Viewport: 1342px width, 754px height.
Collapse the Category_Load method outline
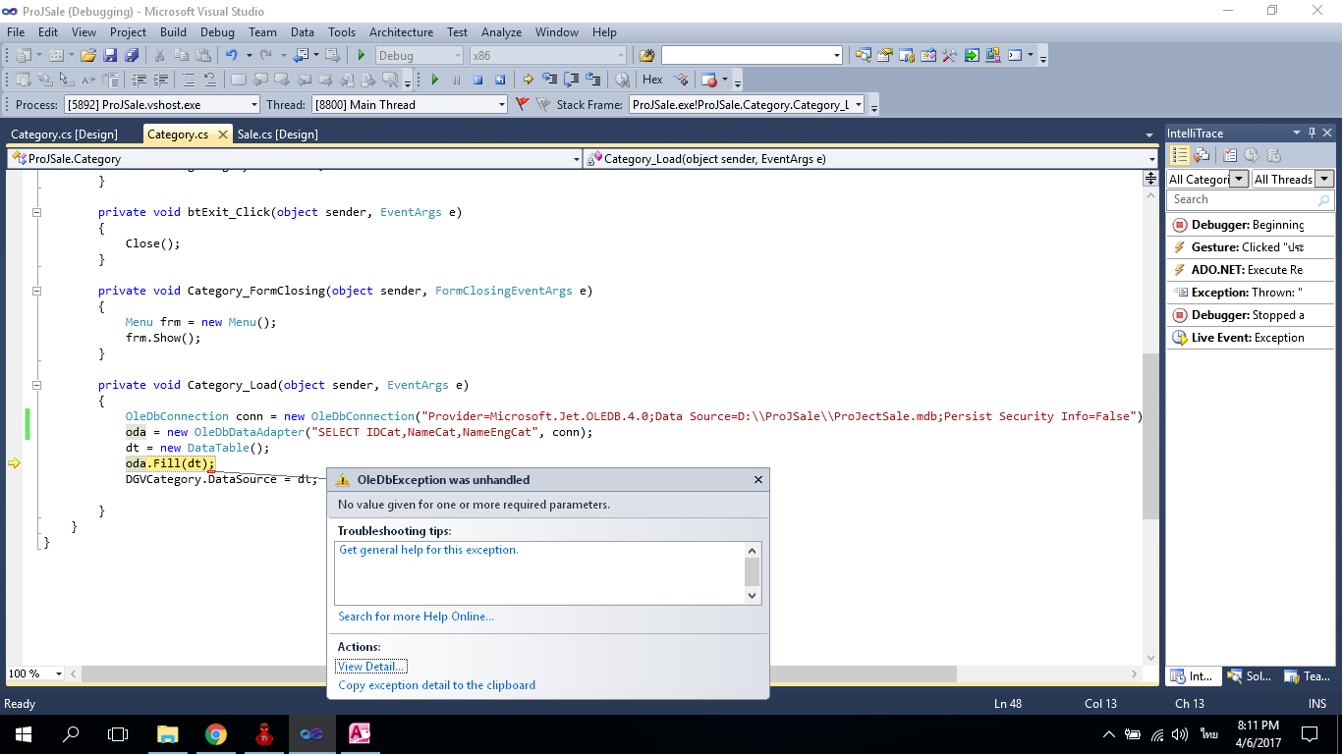37,385
